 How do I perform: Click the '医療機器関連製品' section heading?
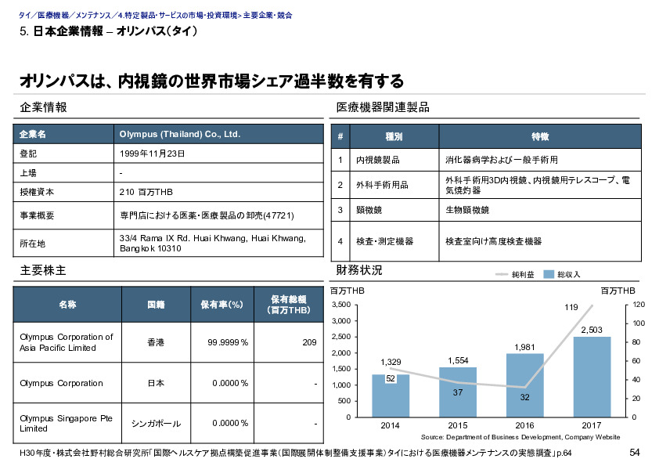383,107
